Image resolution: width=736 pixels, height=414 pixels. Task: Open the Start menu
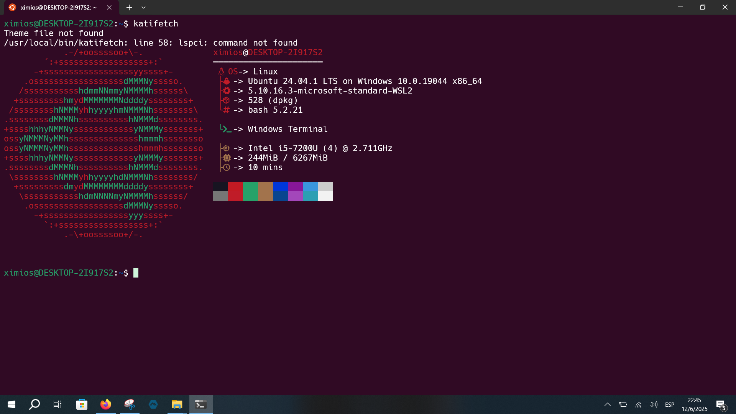tap(11, 404)
